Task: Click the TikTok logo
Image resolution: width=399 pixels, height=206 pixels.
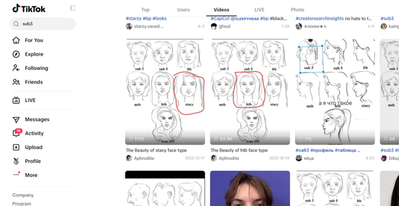Action: tap(29, 9)
